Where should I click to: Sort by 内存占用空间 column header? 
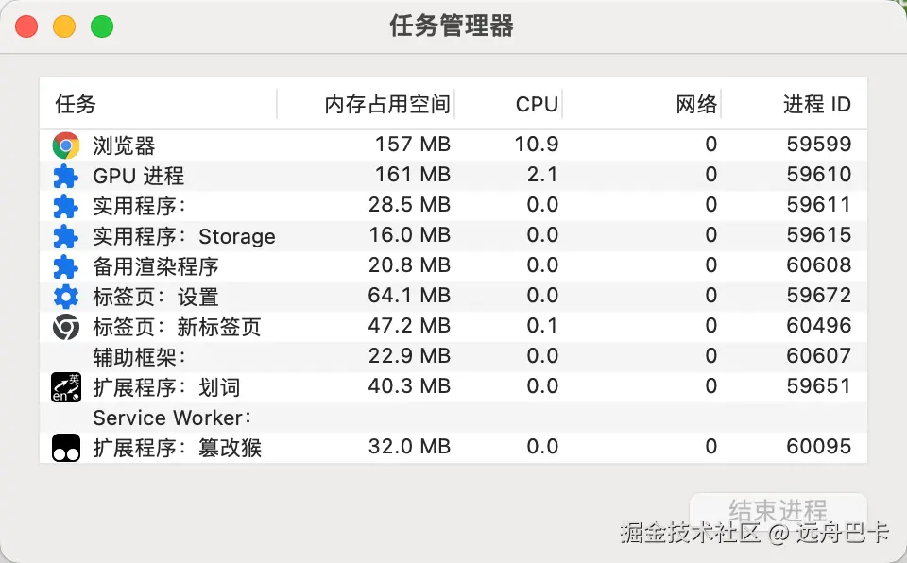(387, 104)
